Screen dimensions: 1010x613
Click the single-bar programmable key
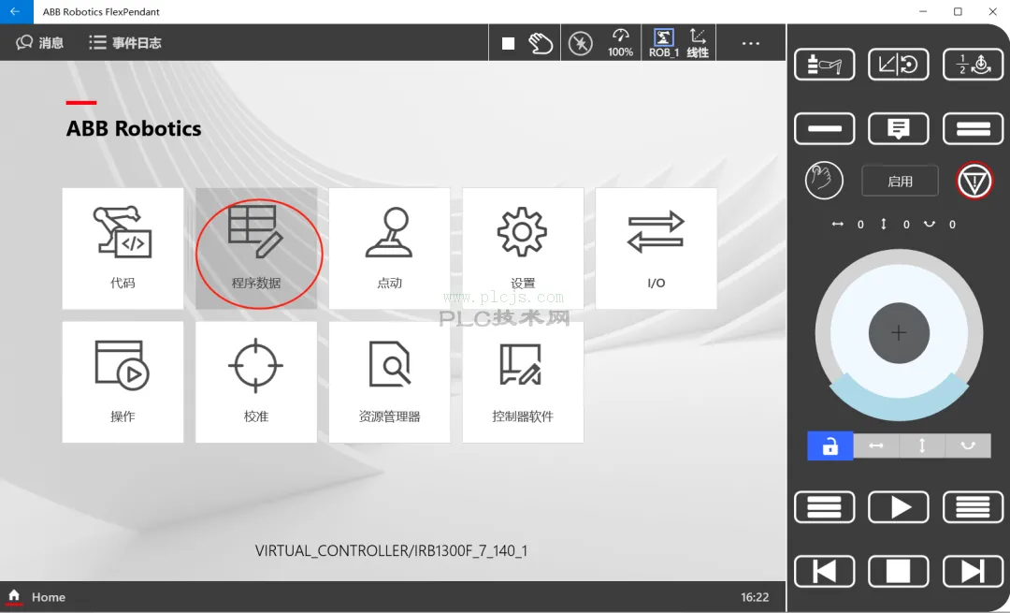[x=824, y=128]
